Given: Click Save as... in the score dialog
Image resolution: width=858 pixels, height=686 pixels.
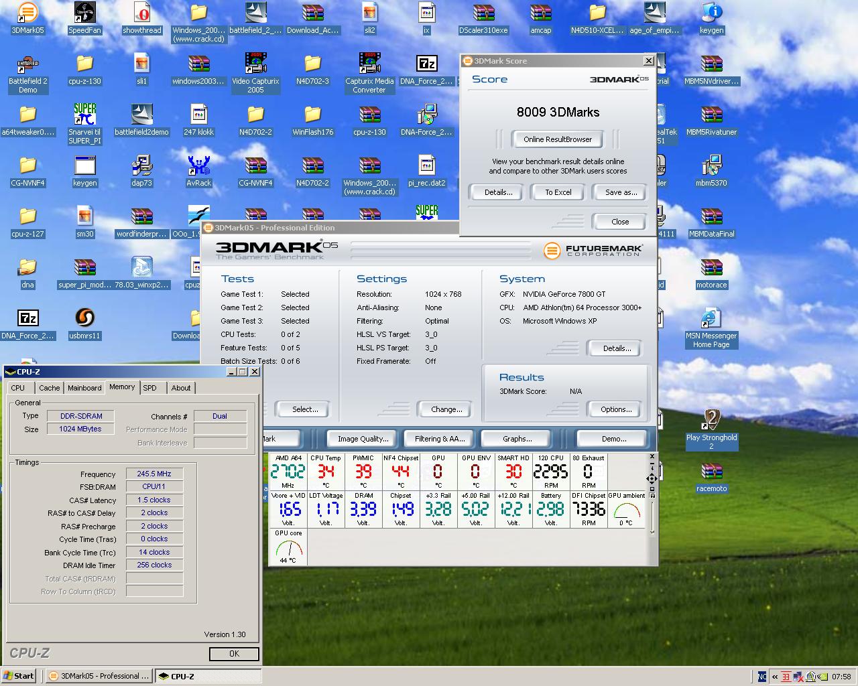Looking at the screenshot, I should pos(621,192).
